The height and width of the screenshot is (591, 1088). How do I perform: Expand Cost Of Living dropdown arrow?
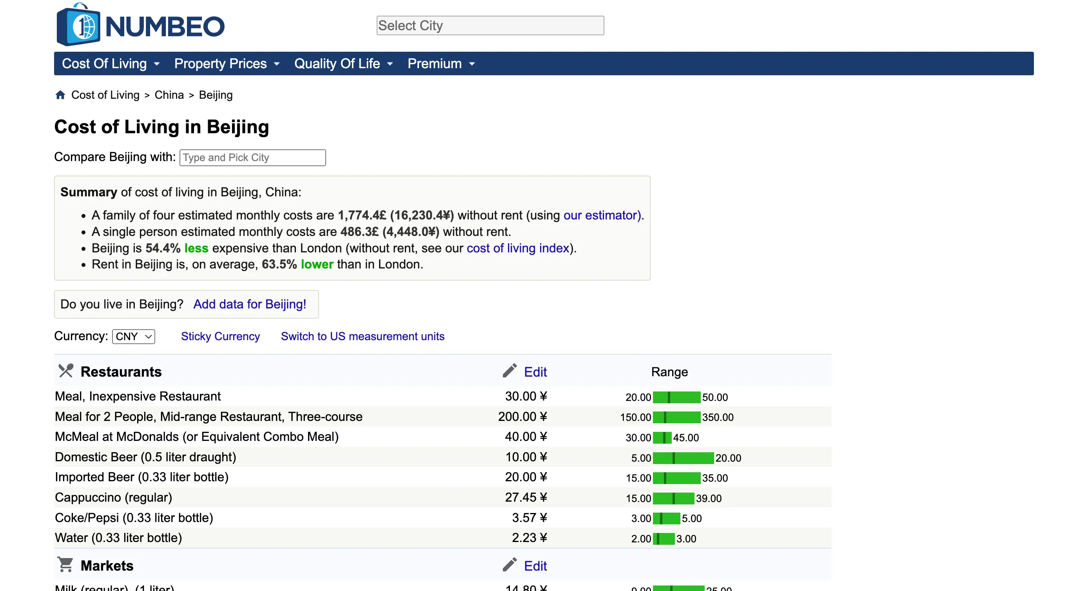coord(157,64)
